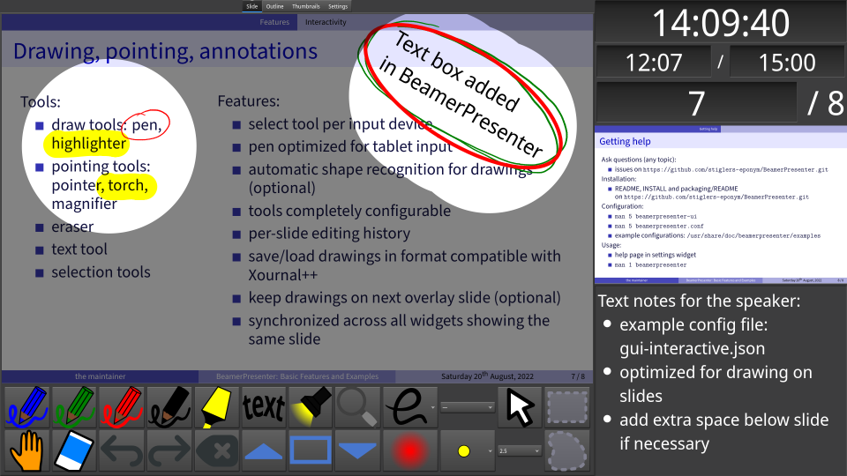Screen dimensions: 847x476
Task: Select the freehand lasso selection tool
Action: 566,450
